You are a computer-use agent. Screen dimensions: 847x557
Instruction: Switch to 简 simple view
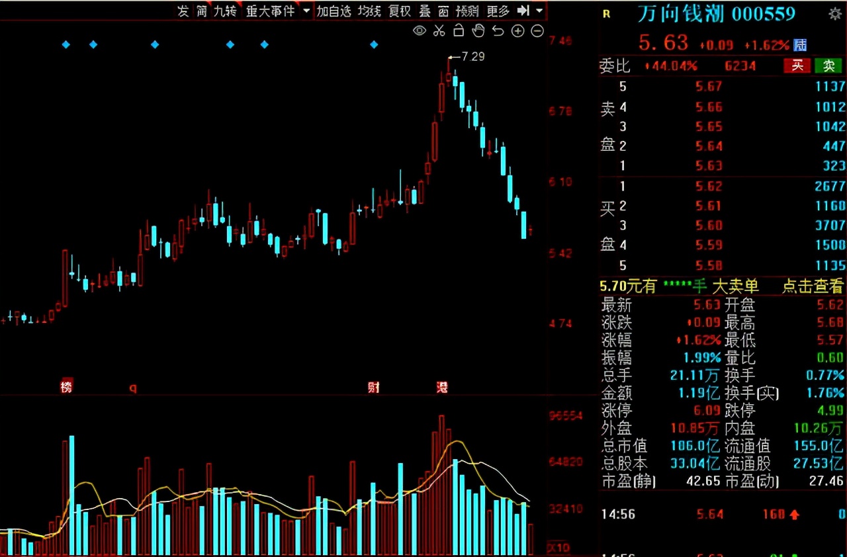[x=202, y=11]
